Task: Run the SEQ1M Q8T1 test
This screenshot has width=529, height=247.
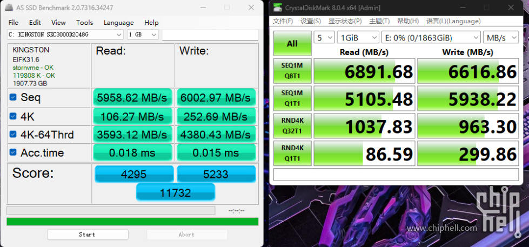Action: [x=292, y=71]
